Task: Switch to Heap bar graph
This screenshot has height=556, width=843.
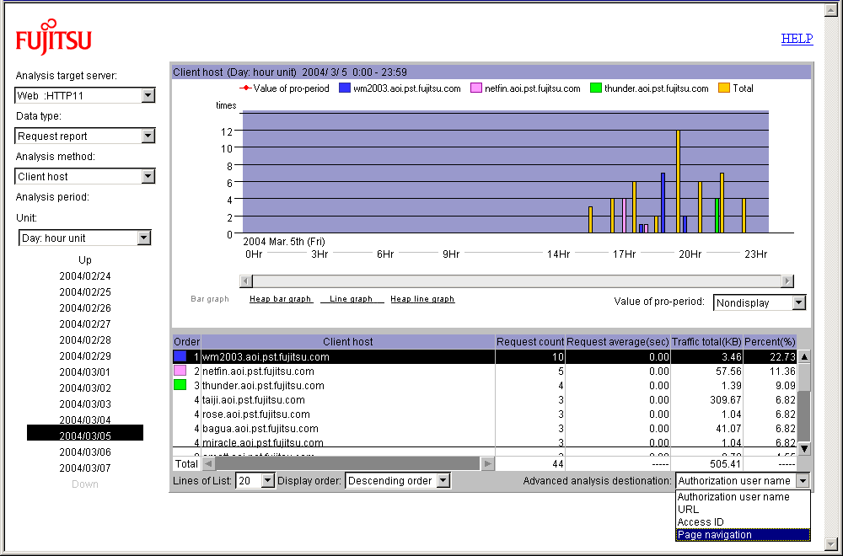Action: 281,299
